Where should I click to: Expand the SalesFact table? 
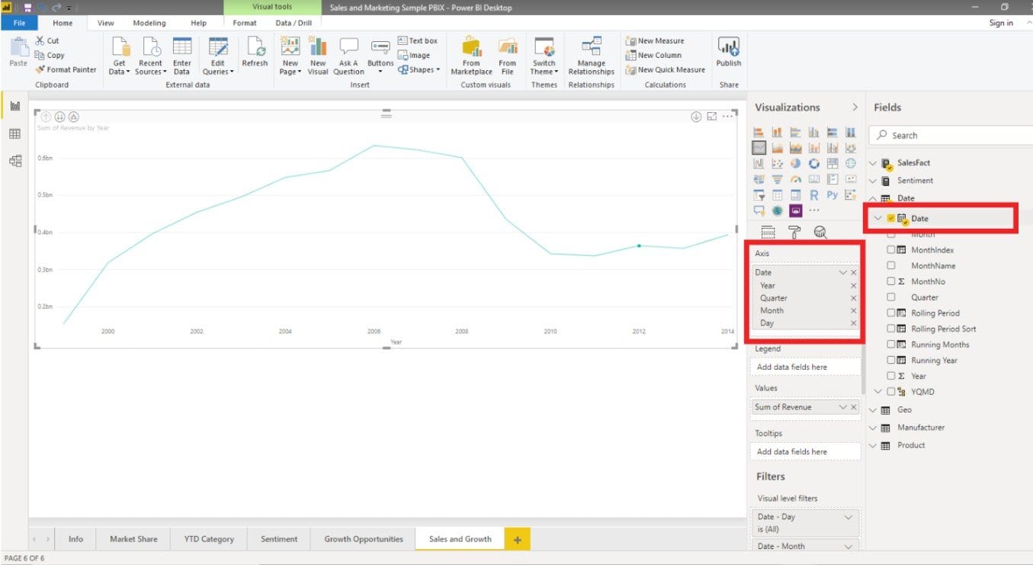pos(874,163)
